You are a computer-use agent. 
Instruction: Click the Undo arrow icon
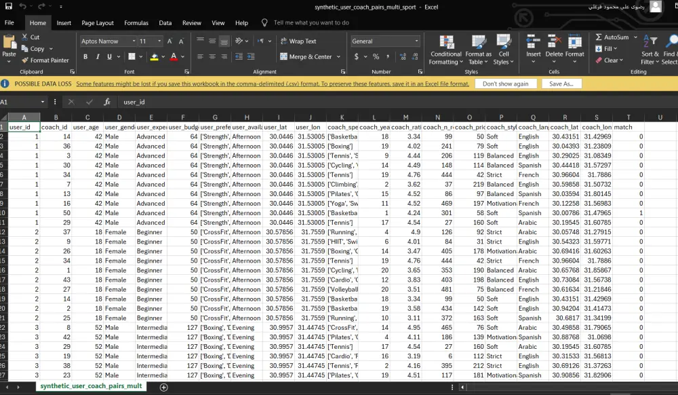[x=23, y=7]
